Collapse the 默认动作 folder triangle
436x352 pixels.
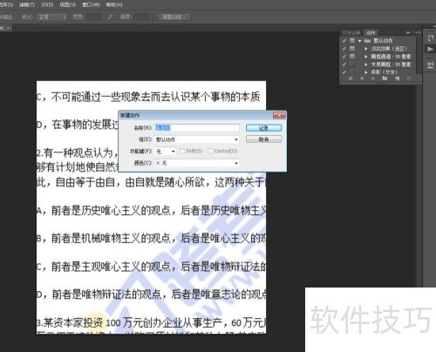(359, 41)
